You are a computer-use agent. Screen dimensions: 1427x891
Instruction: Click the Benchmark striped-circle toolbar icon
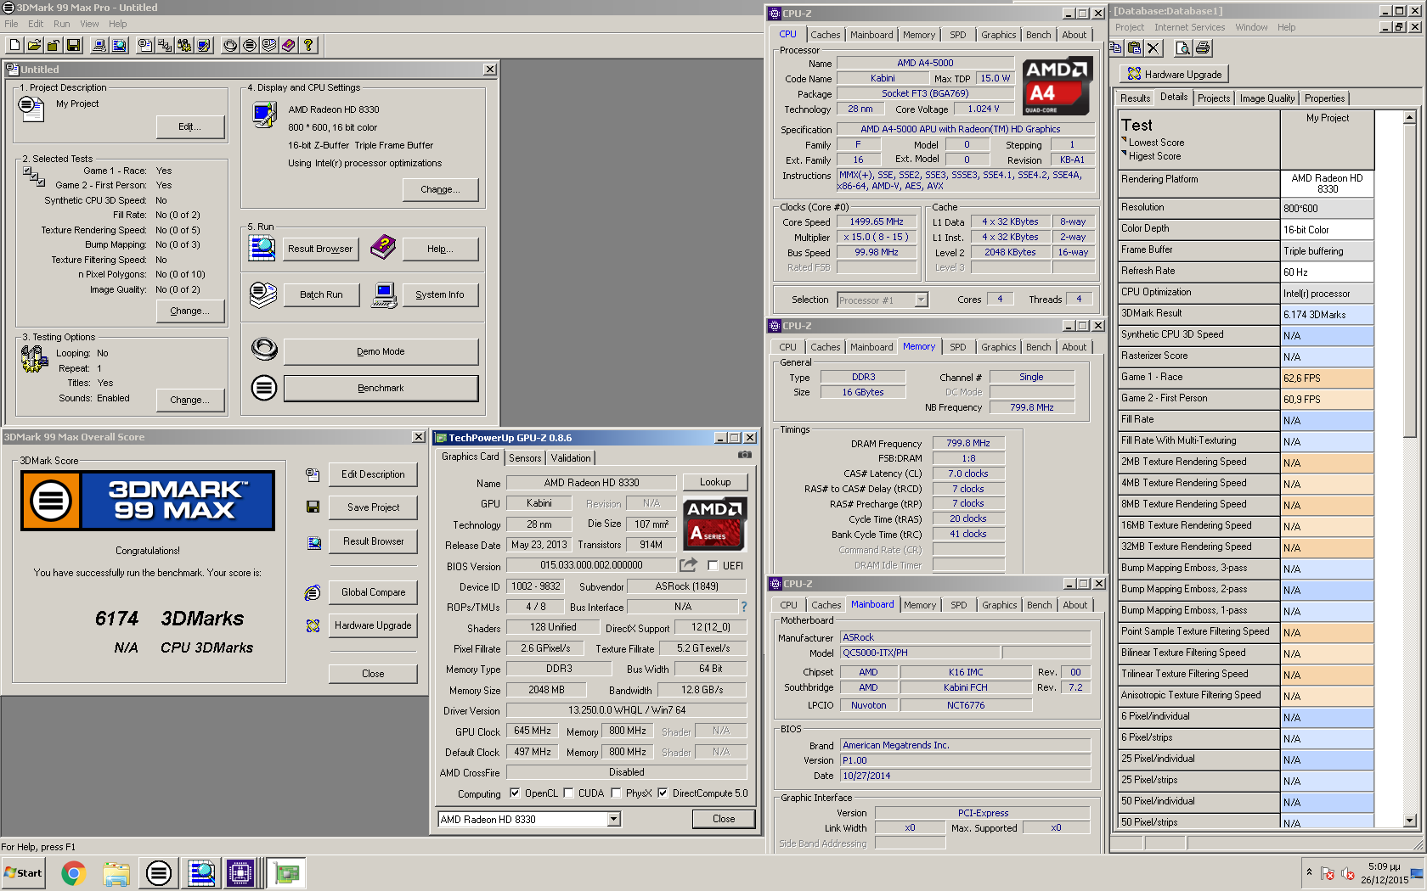250,45
